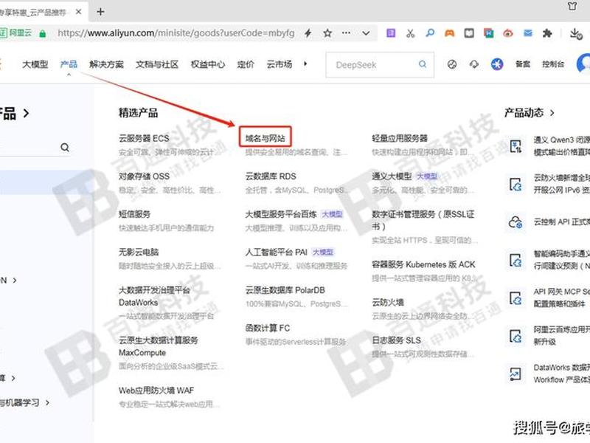This screenshot has height=443, width=590.
Task: Open the 云控制 API news item
Action: pyautogui.click(x=561, y=222)
